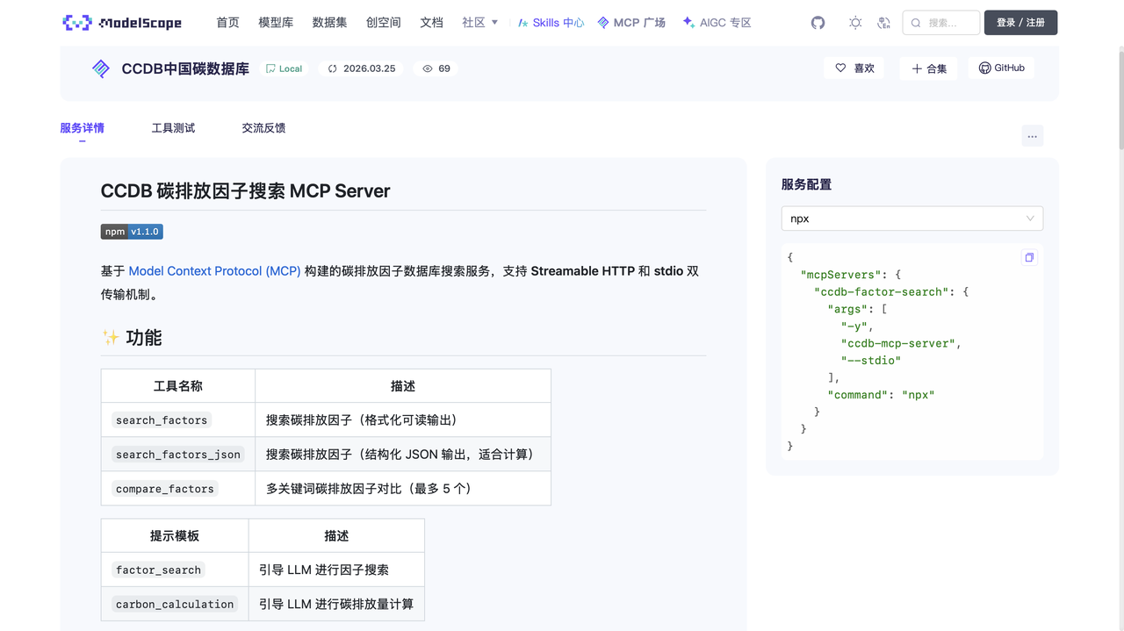The image size is (1124, 631).
Task: Click the factor_search table cell
Action: click(x=175, y=570)
